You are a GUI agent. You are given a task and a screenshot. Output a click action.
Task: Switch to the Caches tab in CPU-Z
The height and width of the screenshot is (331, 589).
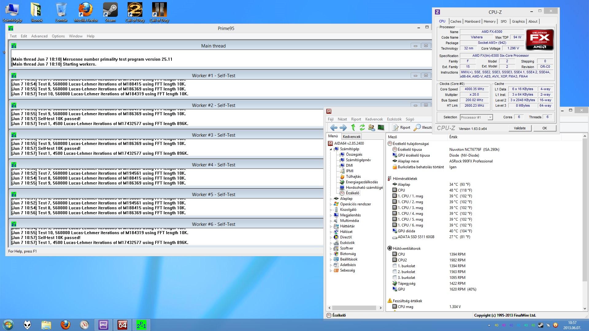(x=456, y=21)
